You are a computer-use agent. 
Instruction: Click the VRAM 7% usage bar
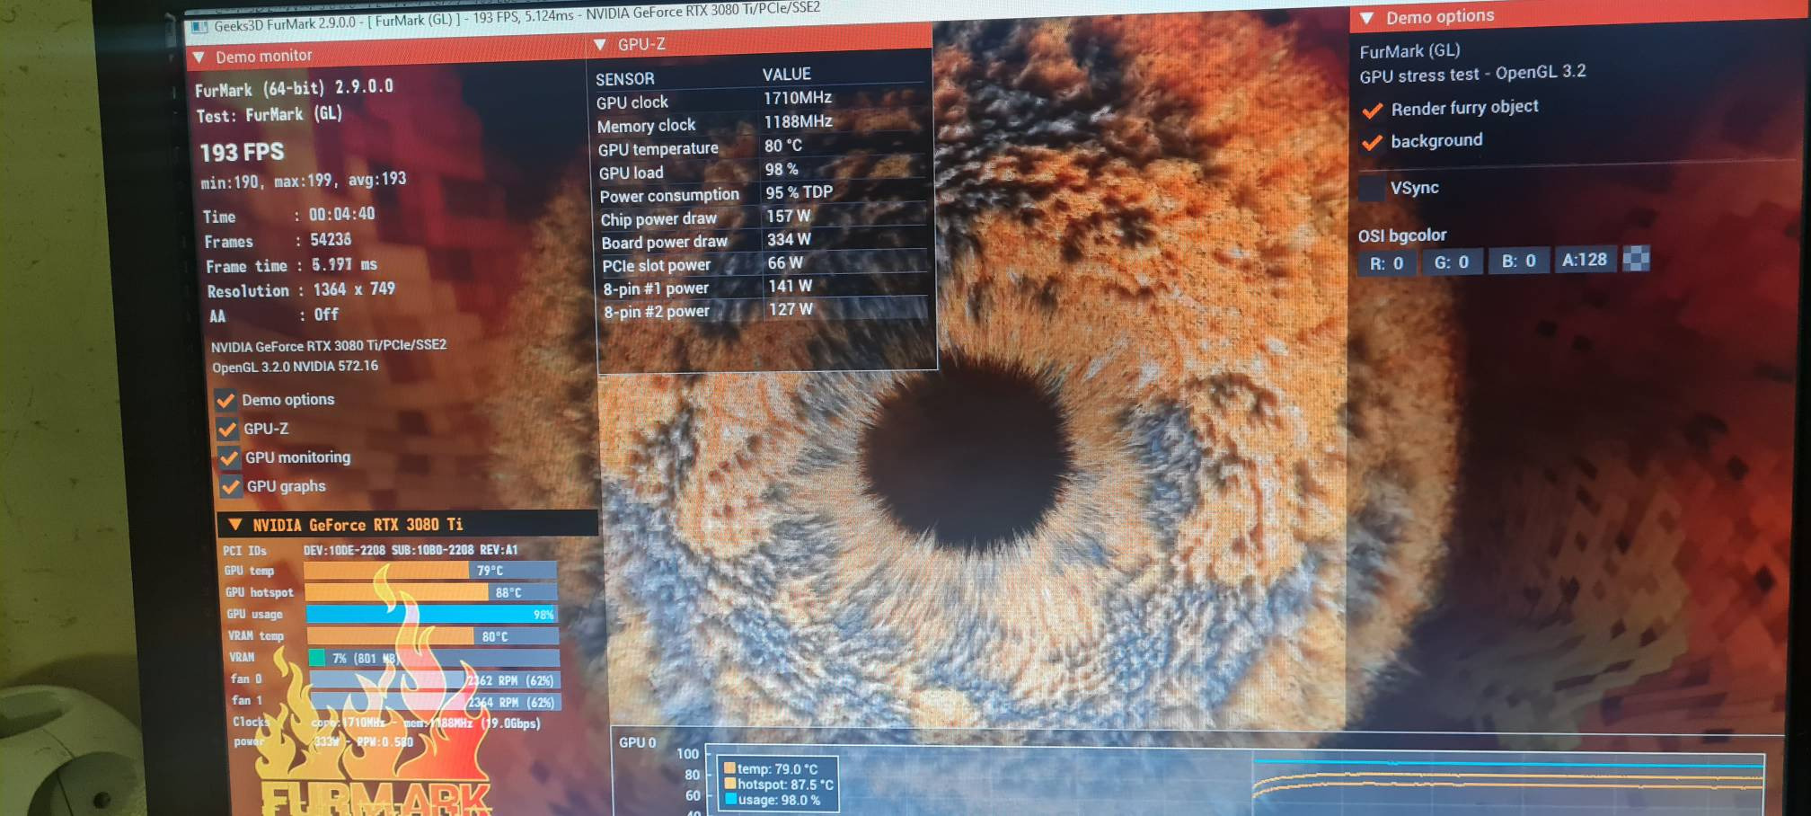[x=434, y=658]
